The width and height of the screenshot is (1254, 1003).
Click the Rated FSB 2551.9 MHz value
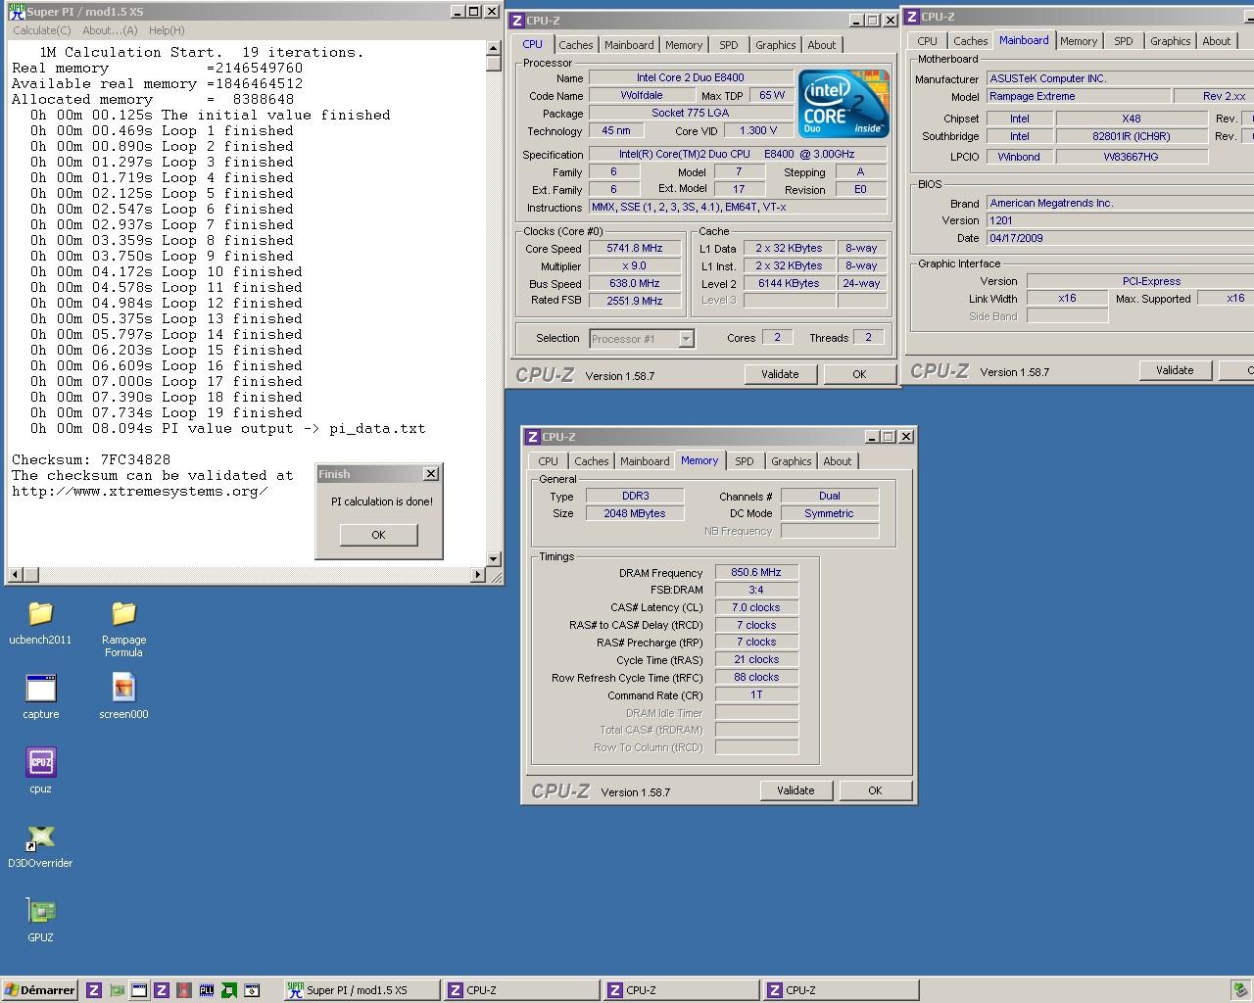tap(635, 302)
